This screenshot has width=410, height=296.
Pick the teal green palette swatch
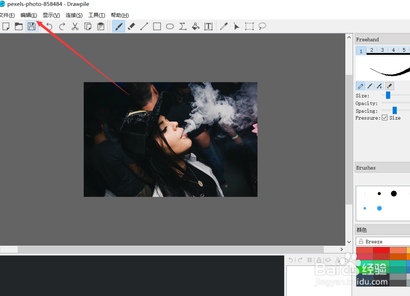[398, 263]
